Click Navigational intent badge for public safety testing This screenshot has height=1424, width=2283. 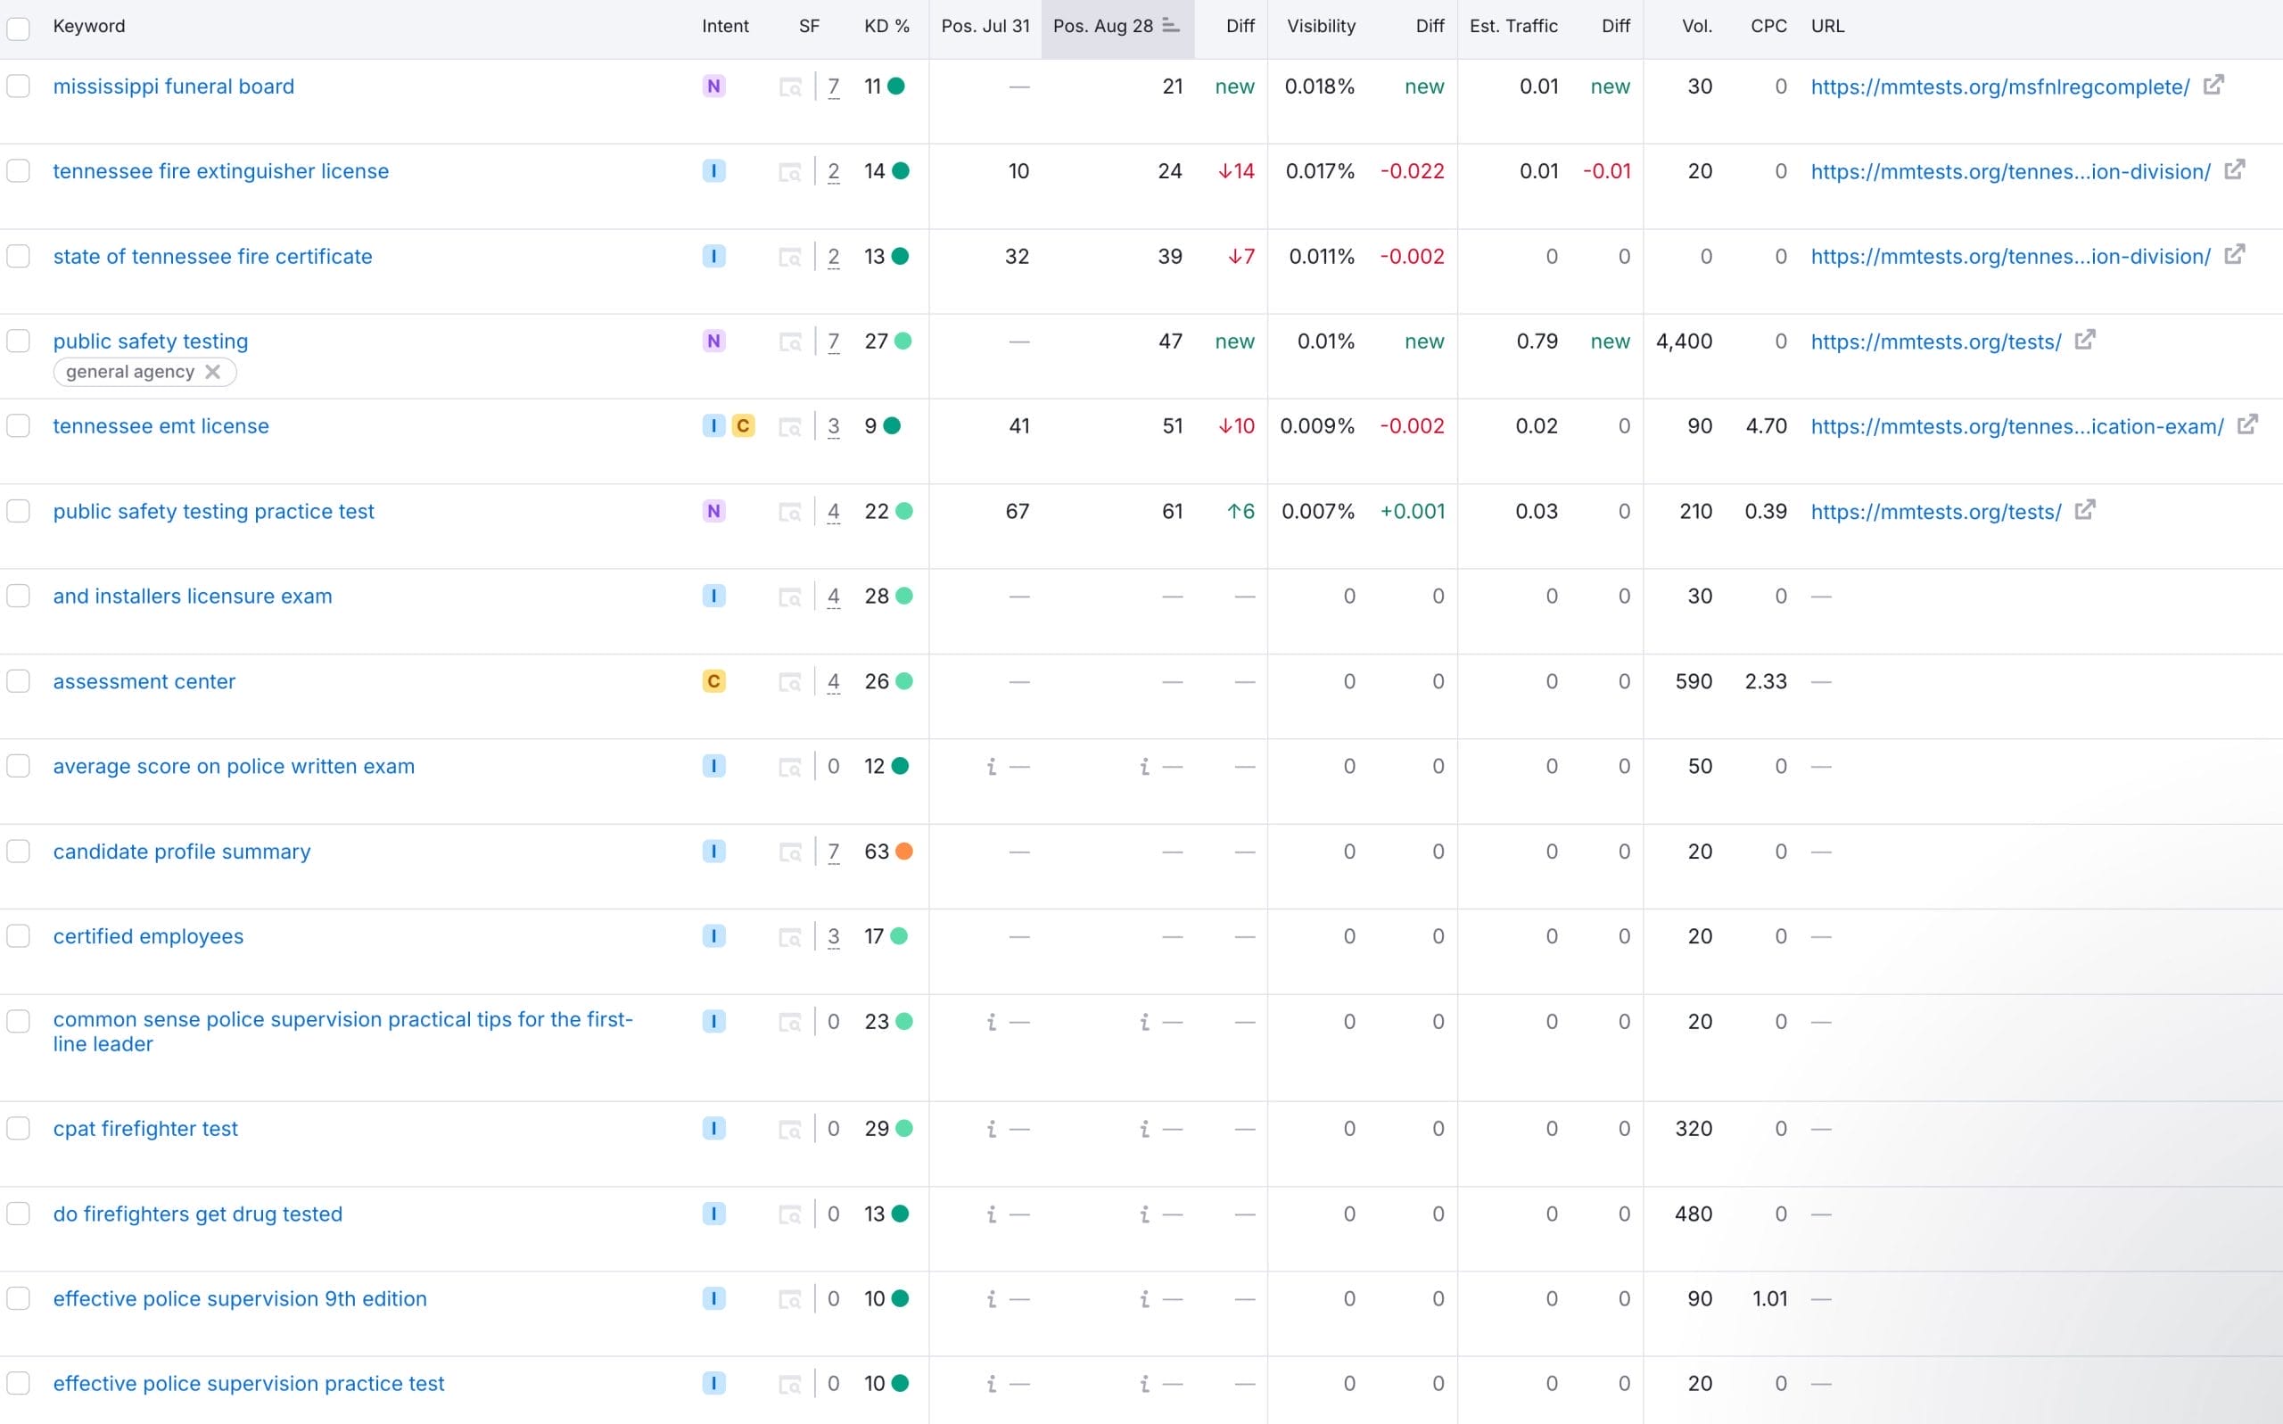[x=714, y=341]
